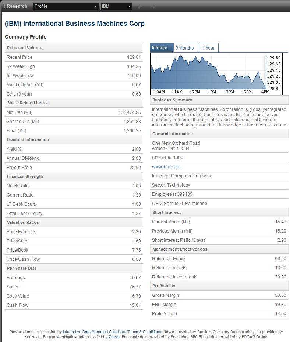Viewport: 290px width, 342px height.
Task: Click the back arrow in the Research toolbar
Action: tap(140, 6)
